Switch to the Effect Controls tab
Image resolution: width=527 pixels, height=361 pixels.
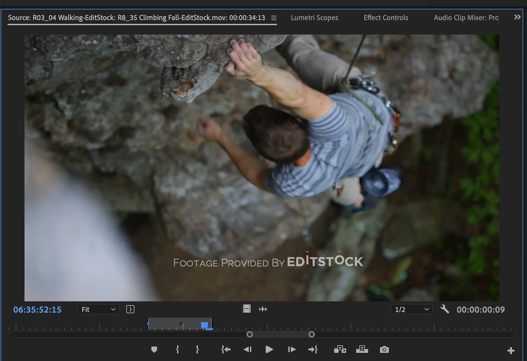click(386, 18)
